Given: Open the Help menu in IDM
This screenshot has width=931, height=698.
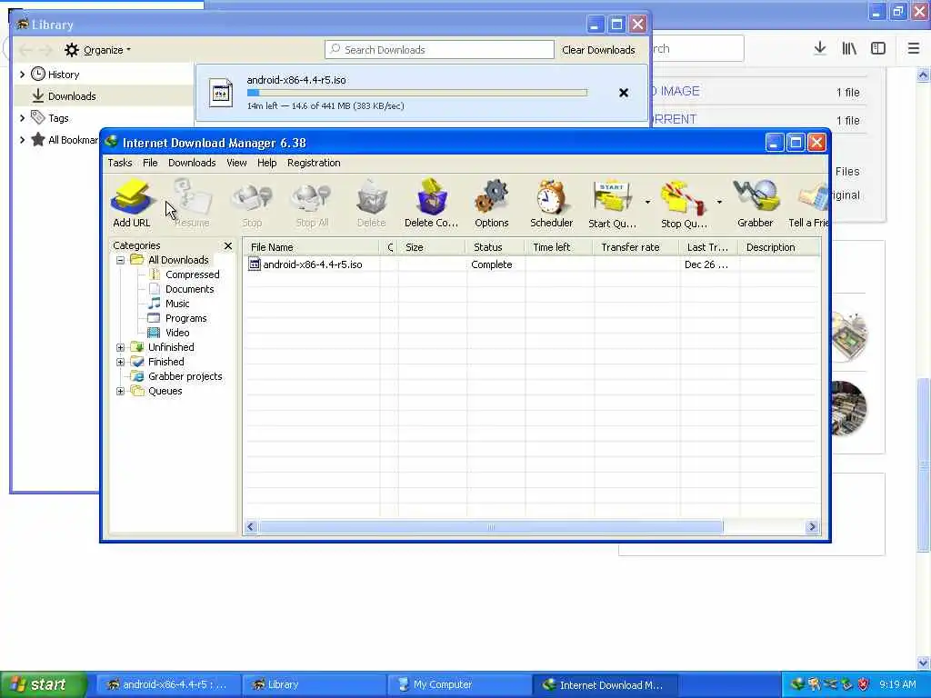Looking at the screenshot, I should (266, 163).
